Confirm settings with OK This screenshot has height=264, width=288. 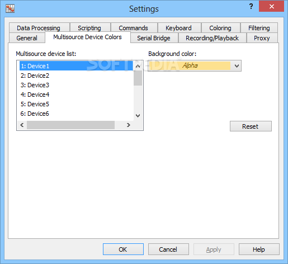[123, 249]
